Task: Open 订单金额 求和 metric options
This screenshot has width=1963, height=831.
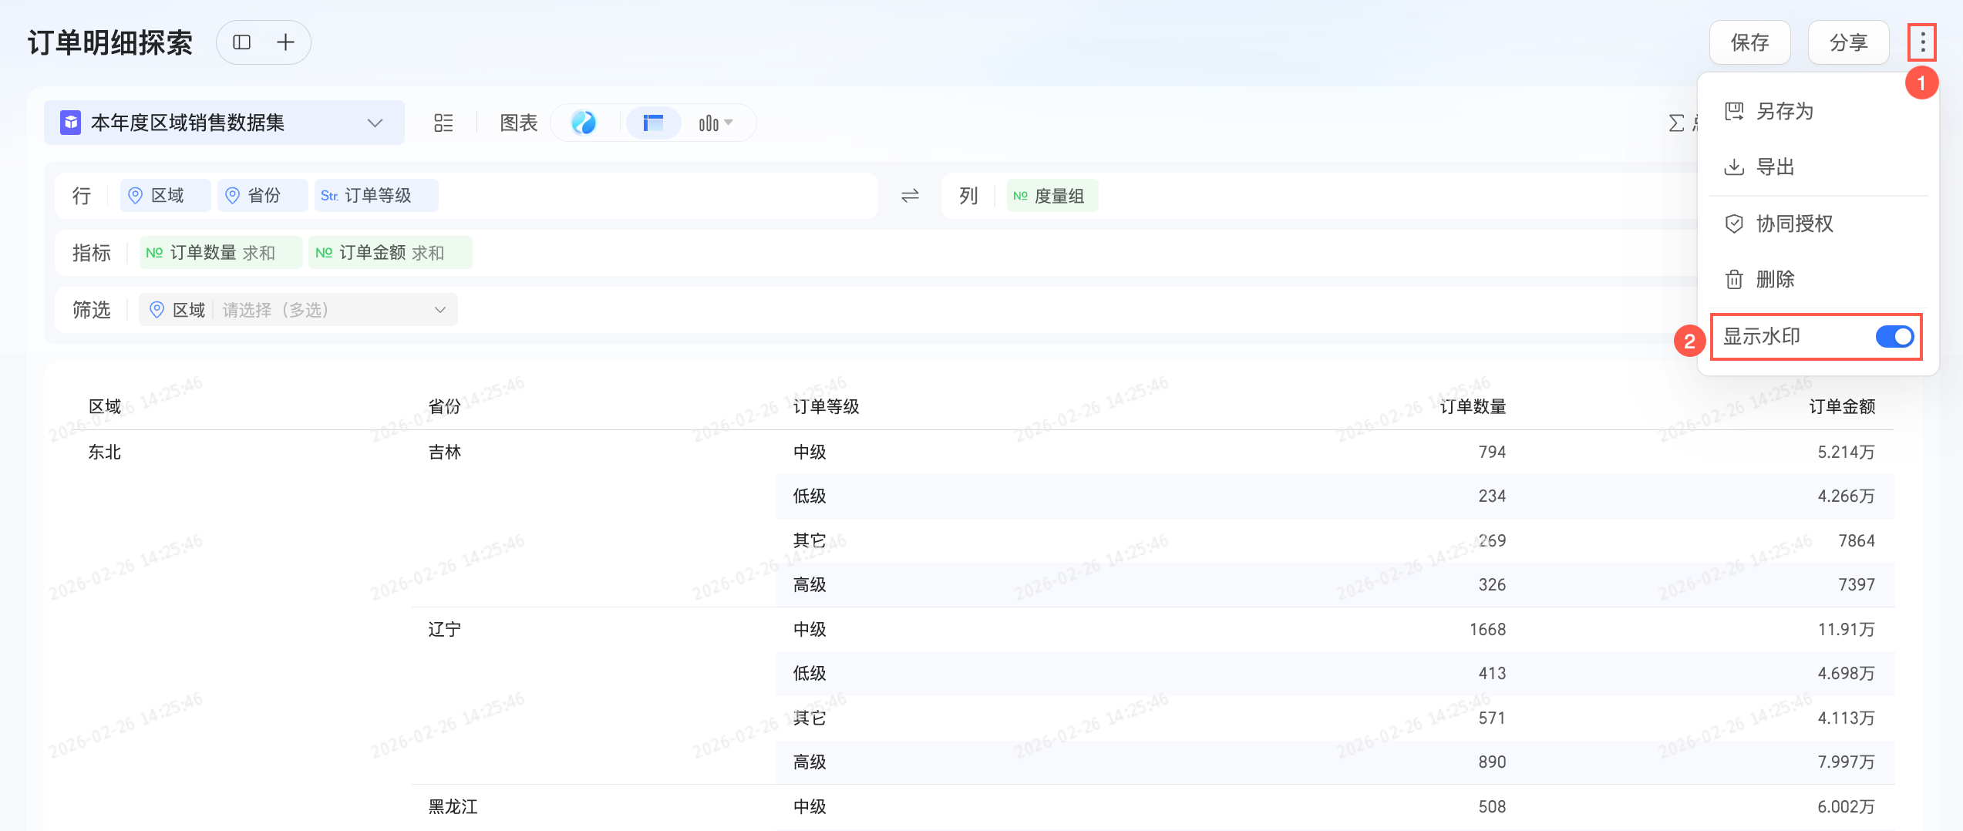Action: coord(390,253)
